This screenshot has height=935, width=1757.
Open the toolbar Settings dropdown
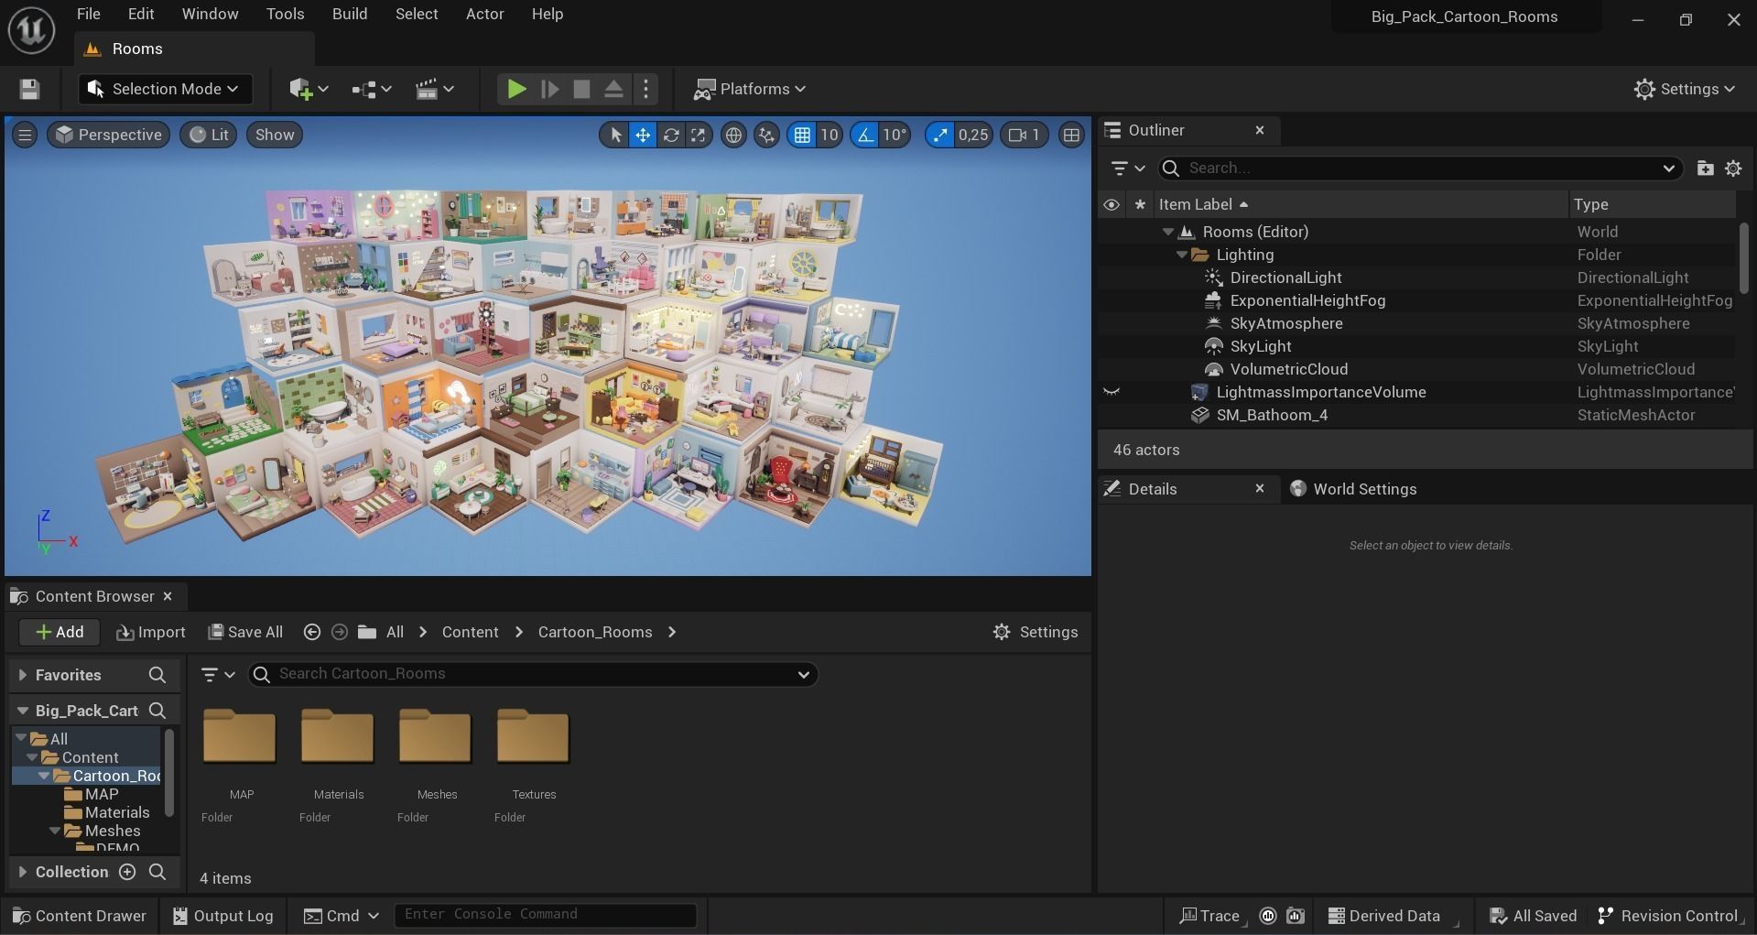[1685, 89]
